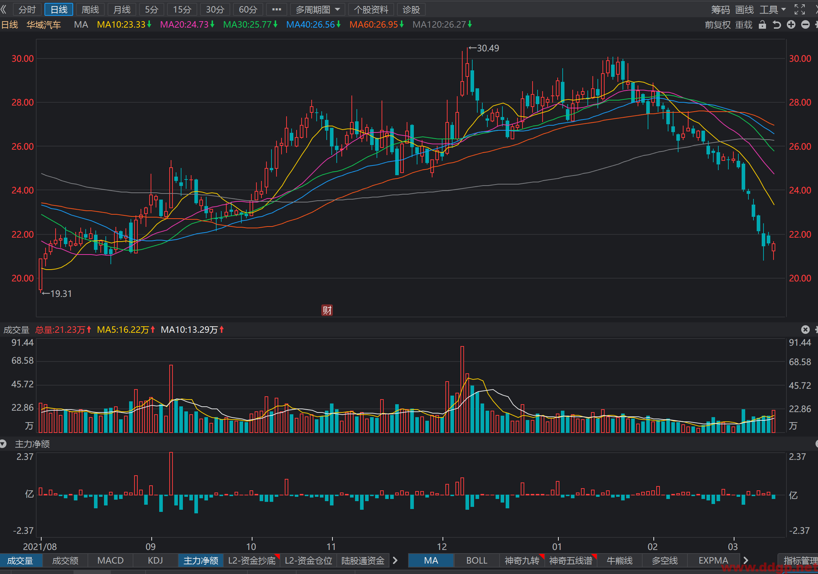Expand the 工具 tools dropdown
The height and width of the screenshot is (574, 818).
773,9
